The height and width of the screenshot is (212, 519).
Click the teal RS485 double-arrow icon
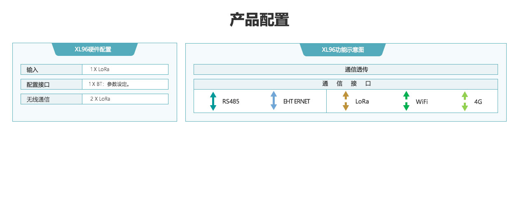pos(213,101)
